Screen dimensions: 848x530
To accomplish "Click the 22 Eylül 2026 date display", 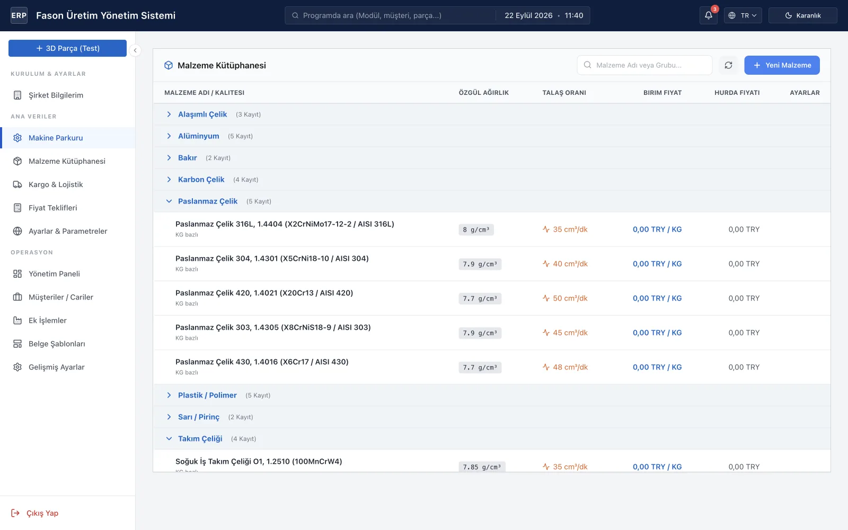I will pyautogui.click(x=528, y=15).
